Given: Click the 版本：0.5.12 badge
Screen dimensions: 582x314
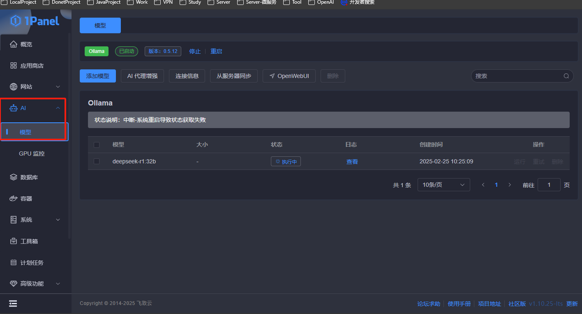Looking at the screenshot, I should coord(163,51).
